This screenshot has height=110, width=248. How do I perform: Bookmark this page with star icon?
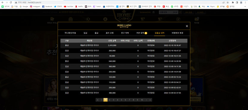coord(228,2)
